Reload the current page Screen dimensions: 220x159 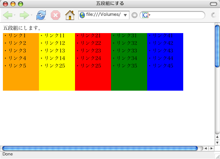coord(41,15)
